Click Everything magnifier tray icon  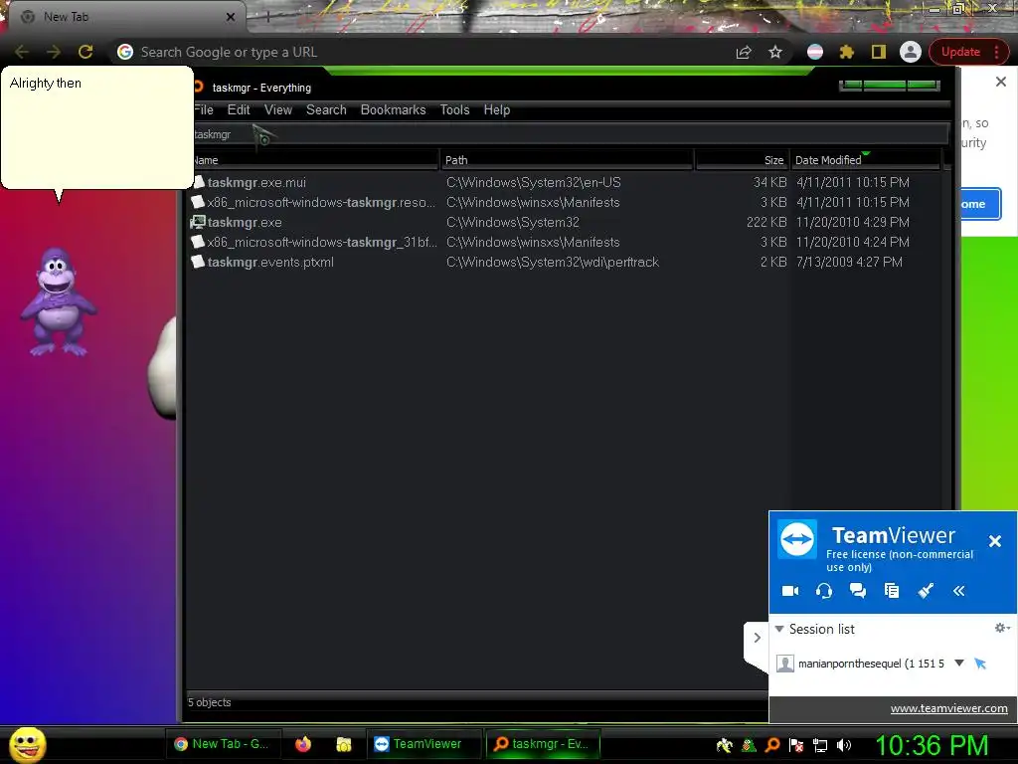point(772,745)
